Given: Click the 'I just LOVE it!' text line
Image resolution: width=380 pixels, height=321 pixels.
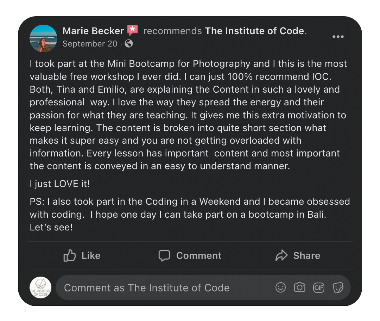Looking at the screenshot, I should (x=60, y=184).
